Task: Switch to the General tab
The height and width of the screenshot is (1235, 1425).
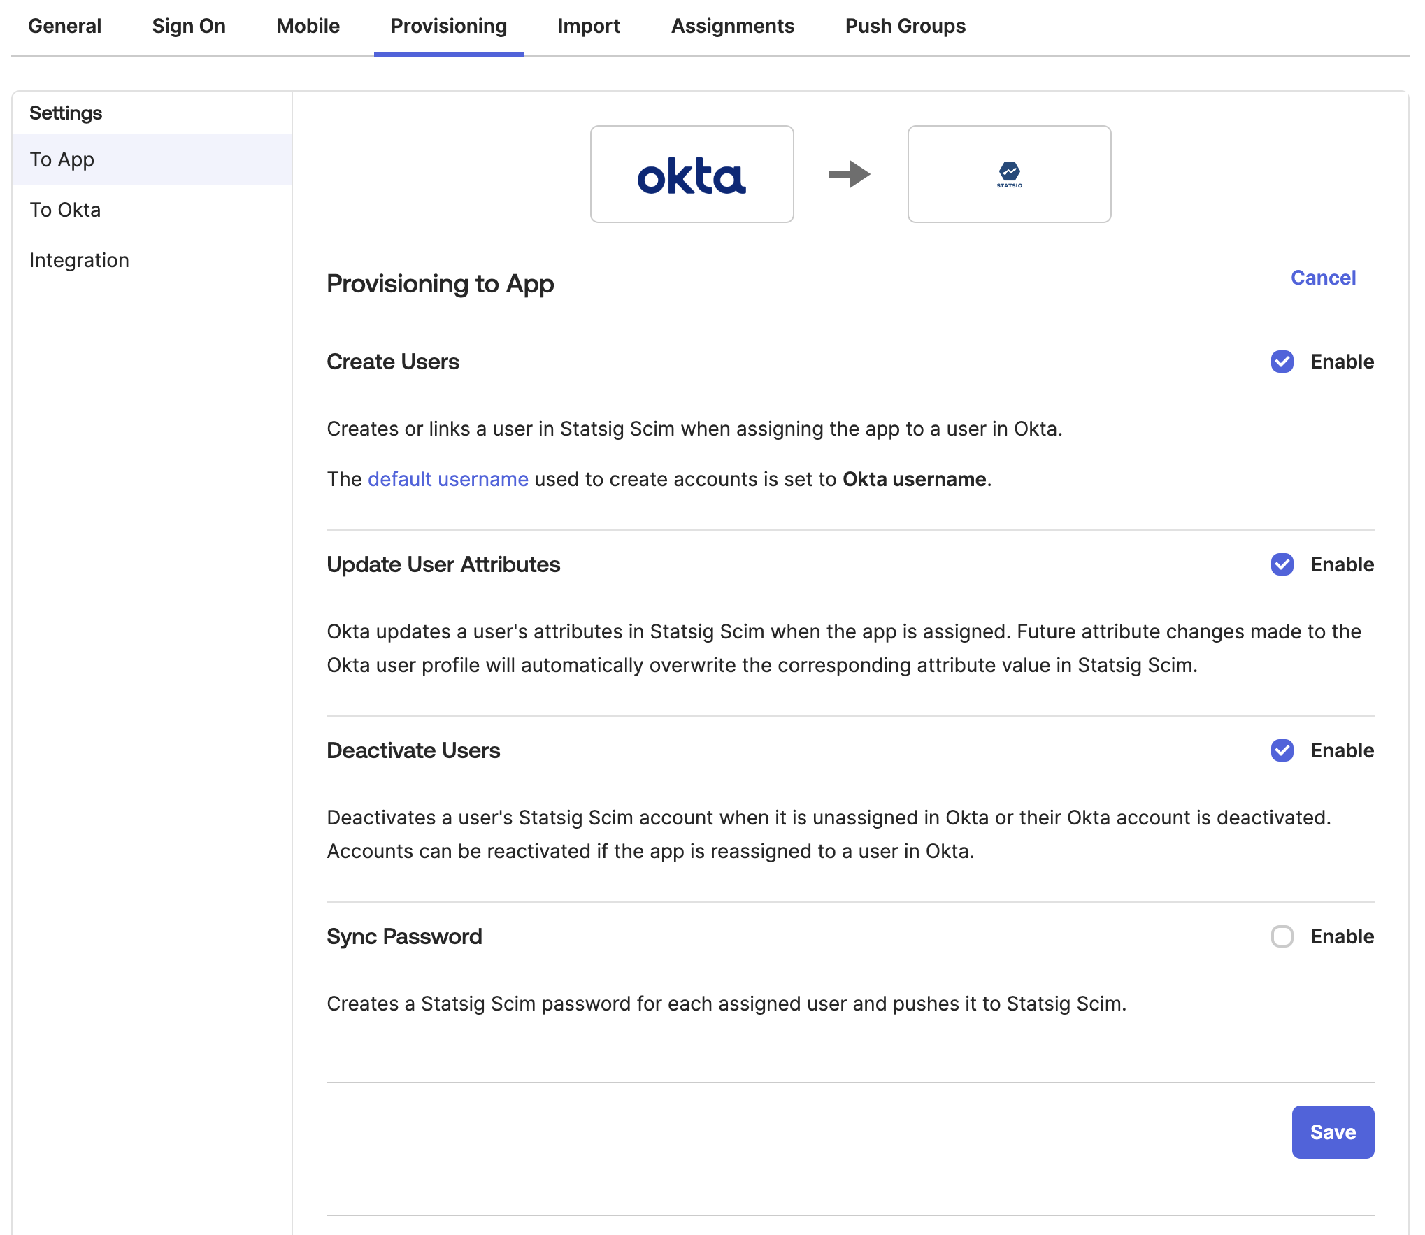Action: click(64, 26)
